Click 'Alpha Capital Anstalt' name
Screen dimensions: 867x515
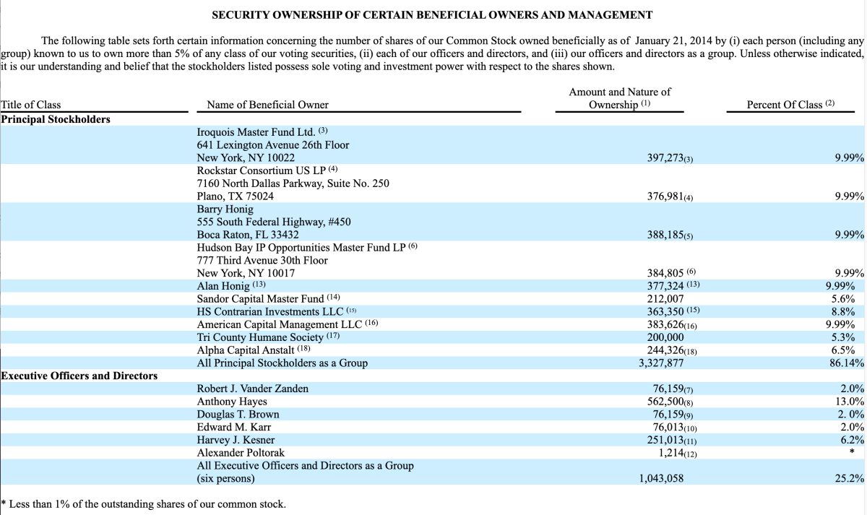coord(246,350)
